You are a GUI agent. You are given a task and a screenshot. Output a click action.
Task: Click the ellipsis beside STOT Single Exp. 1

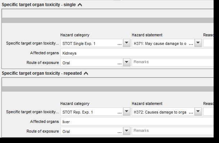(120, 45)
